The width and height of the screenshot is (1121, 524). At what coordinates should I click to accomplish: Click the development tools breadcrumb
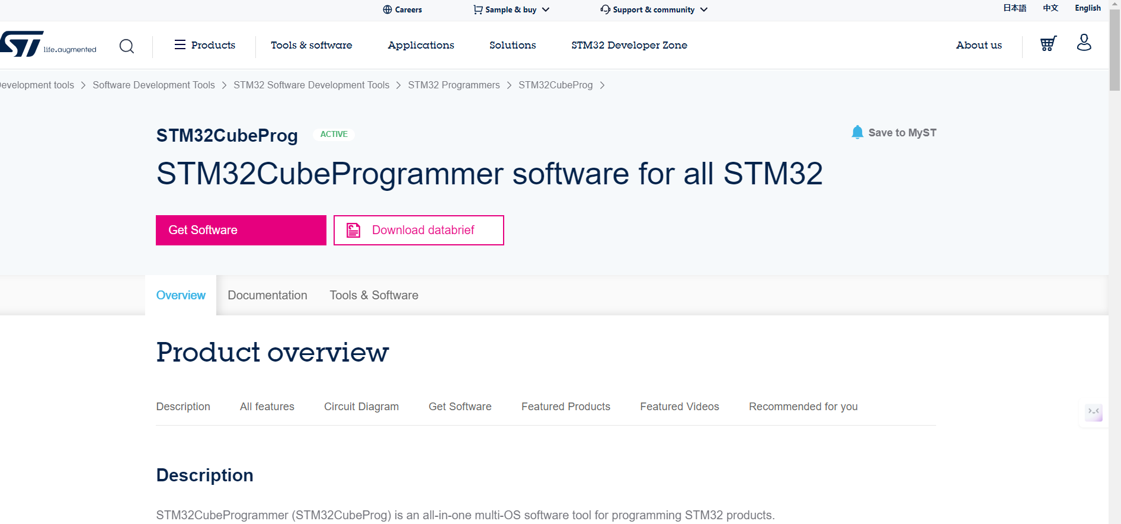click(x=37, y=85)
